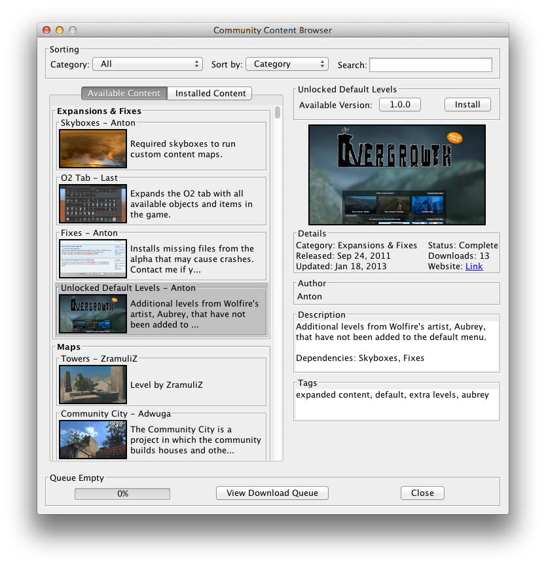The width and height of the screenshot is (546, 566).
Task: Click 'Released: Sep 24, 2011' detail
Action: point(343,256)
